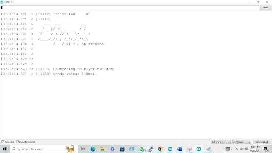Open the notifications action center
The height and width of the screenshot is (153, 272).
[266, 149]
